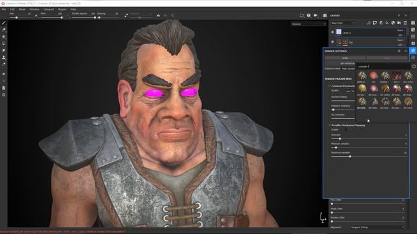417x234 pixels.
Task: Add a folder in the Layers panel
Action: click(x=399, y=23)
